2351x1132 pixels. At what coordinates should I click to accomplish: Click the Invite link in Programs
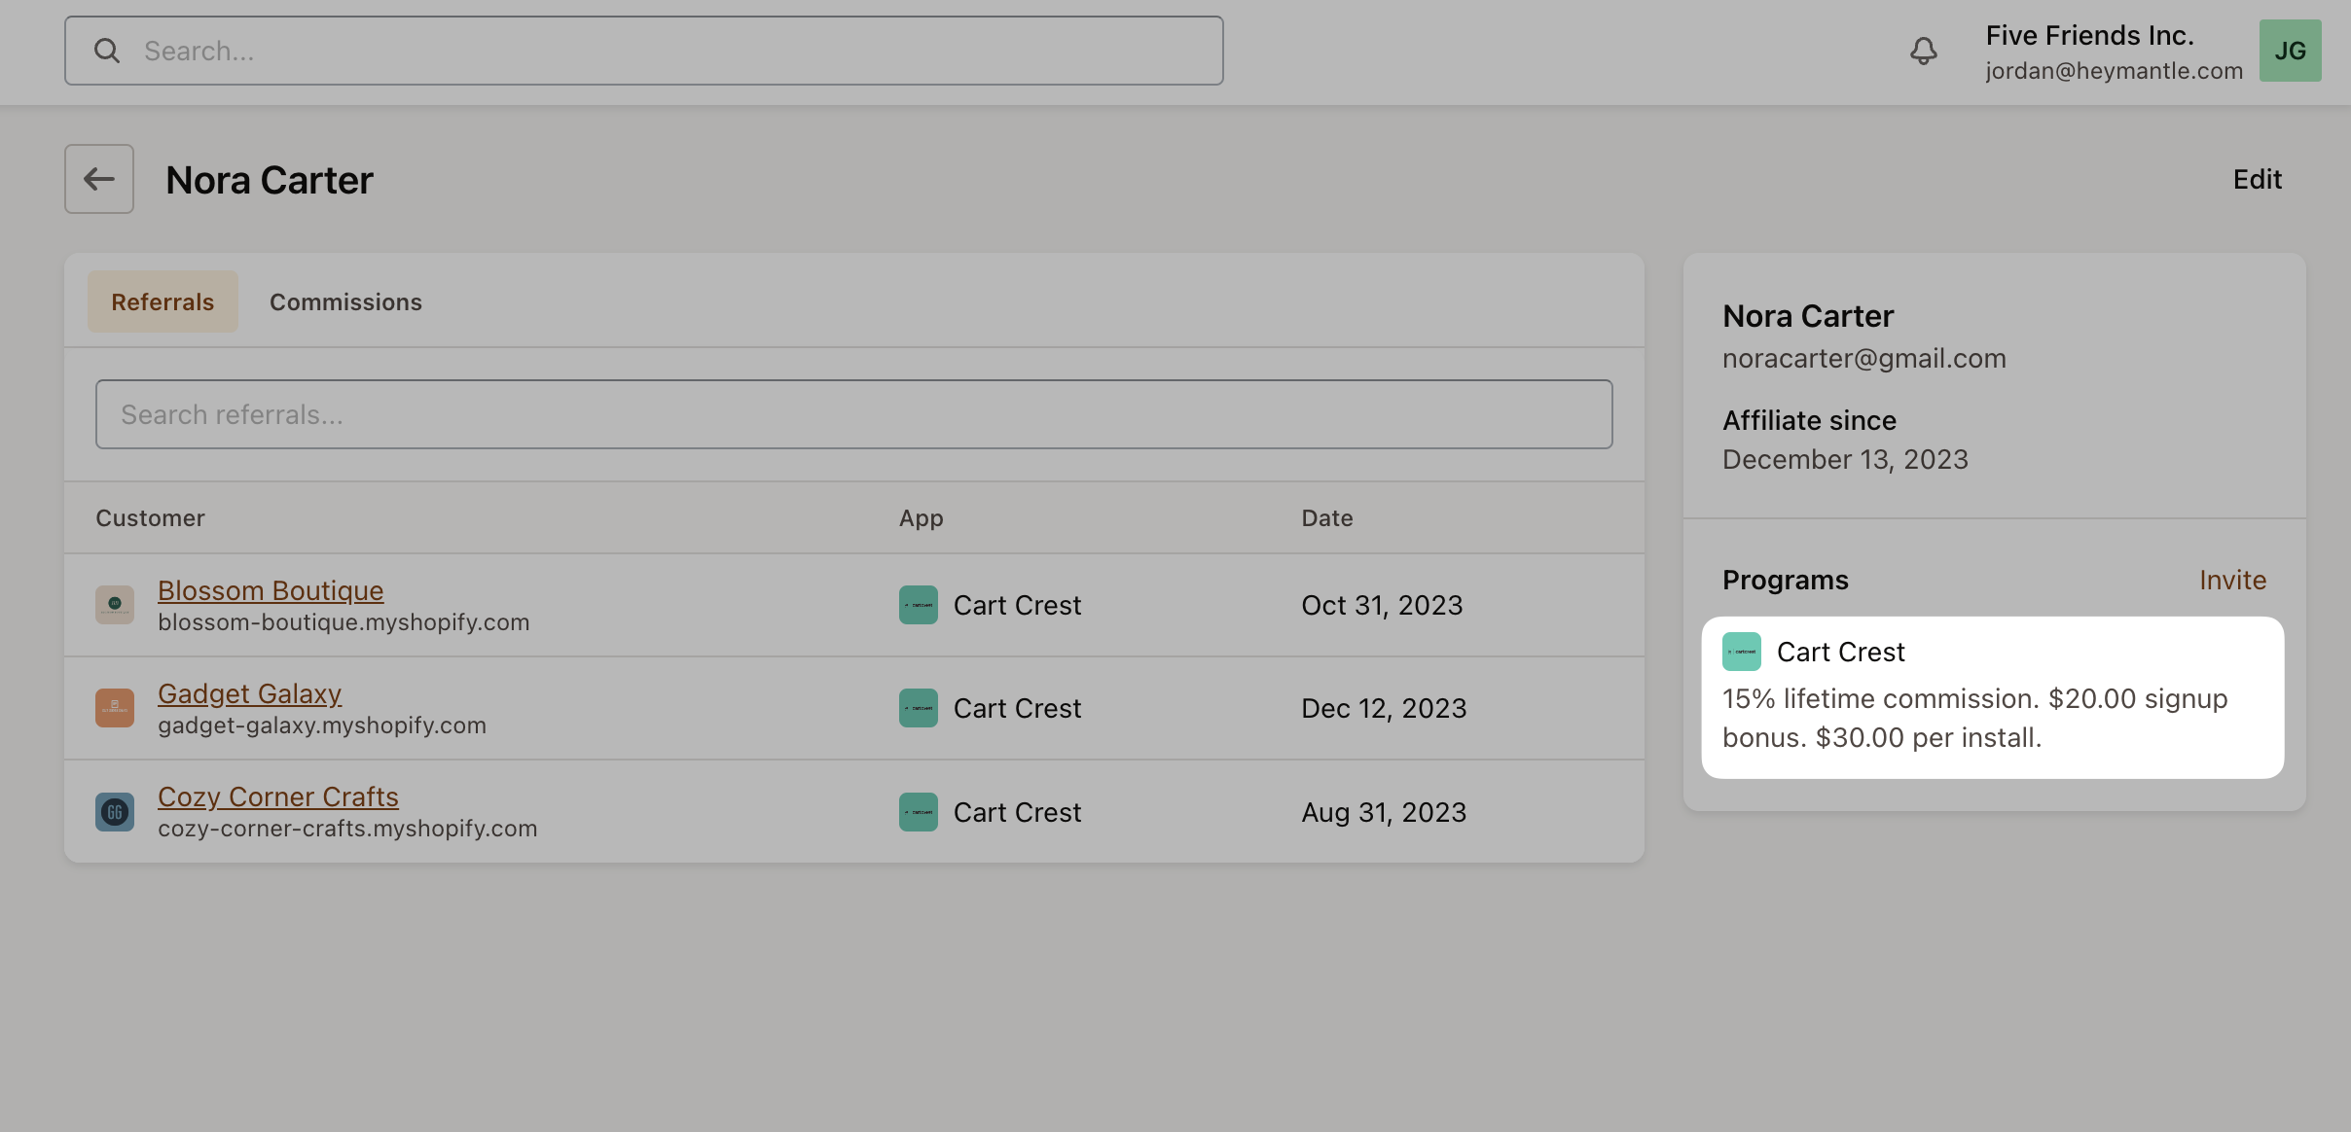pos(2232,580)
